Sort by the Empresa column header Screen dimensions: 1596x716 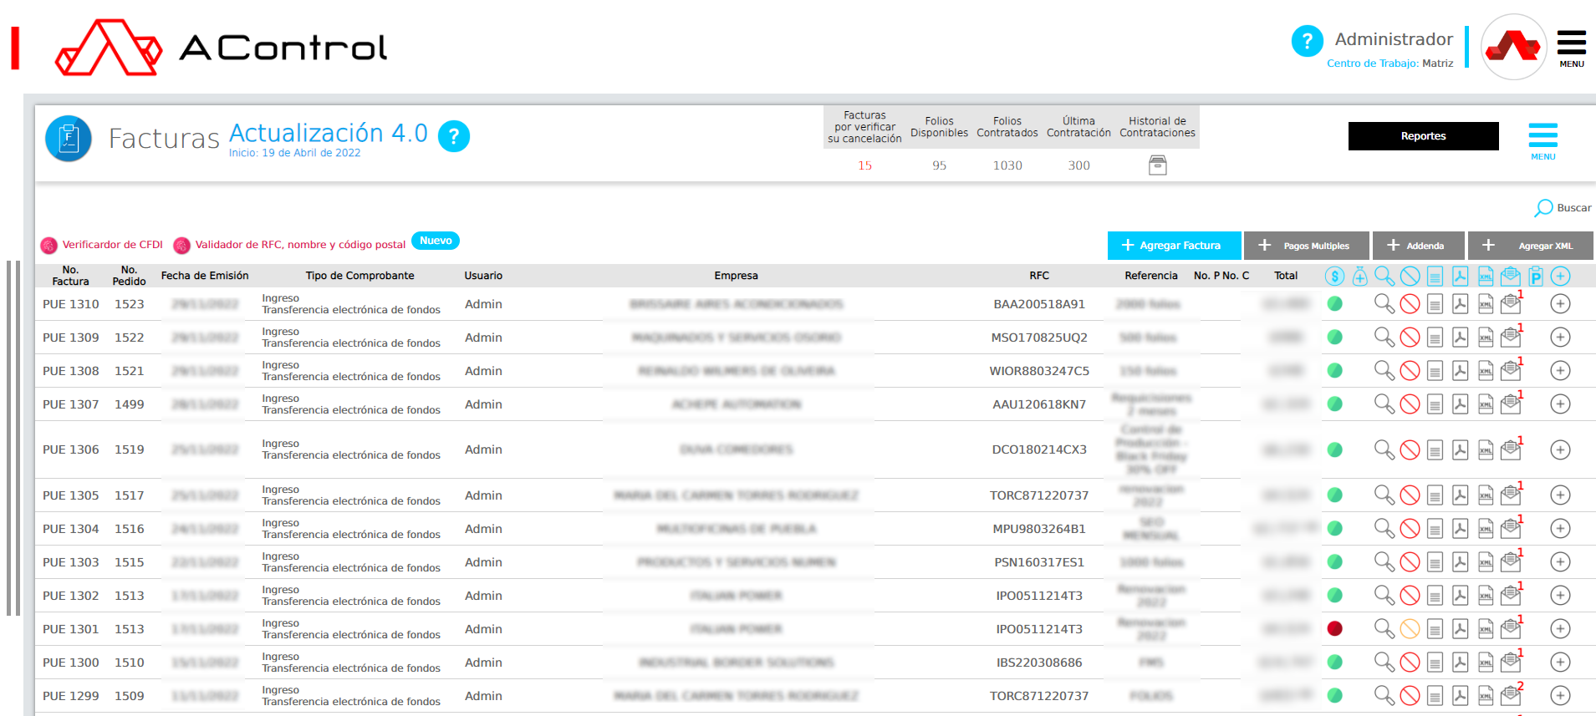pos(737,276)
